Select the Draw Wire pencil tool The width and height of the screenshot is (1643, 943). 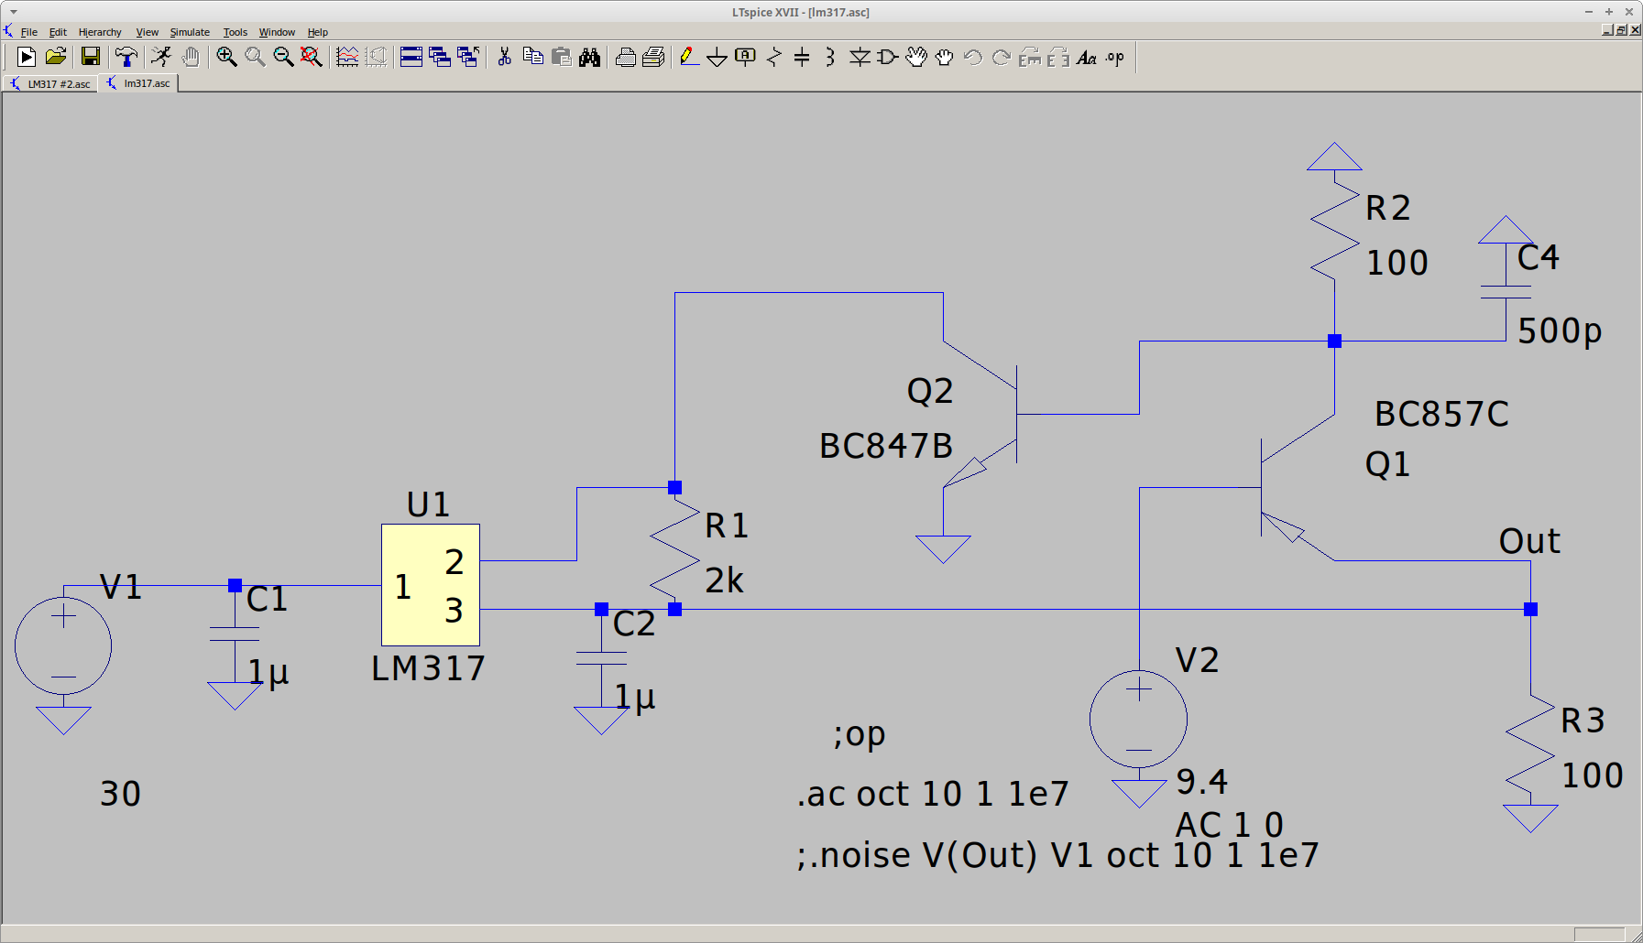point(689,57)
